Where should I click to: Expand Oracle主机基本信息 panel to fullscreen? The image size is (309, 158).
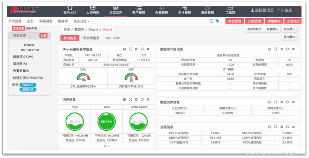130,49
